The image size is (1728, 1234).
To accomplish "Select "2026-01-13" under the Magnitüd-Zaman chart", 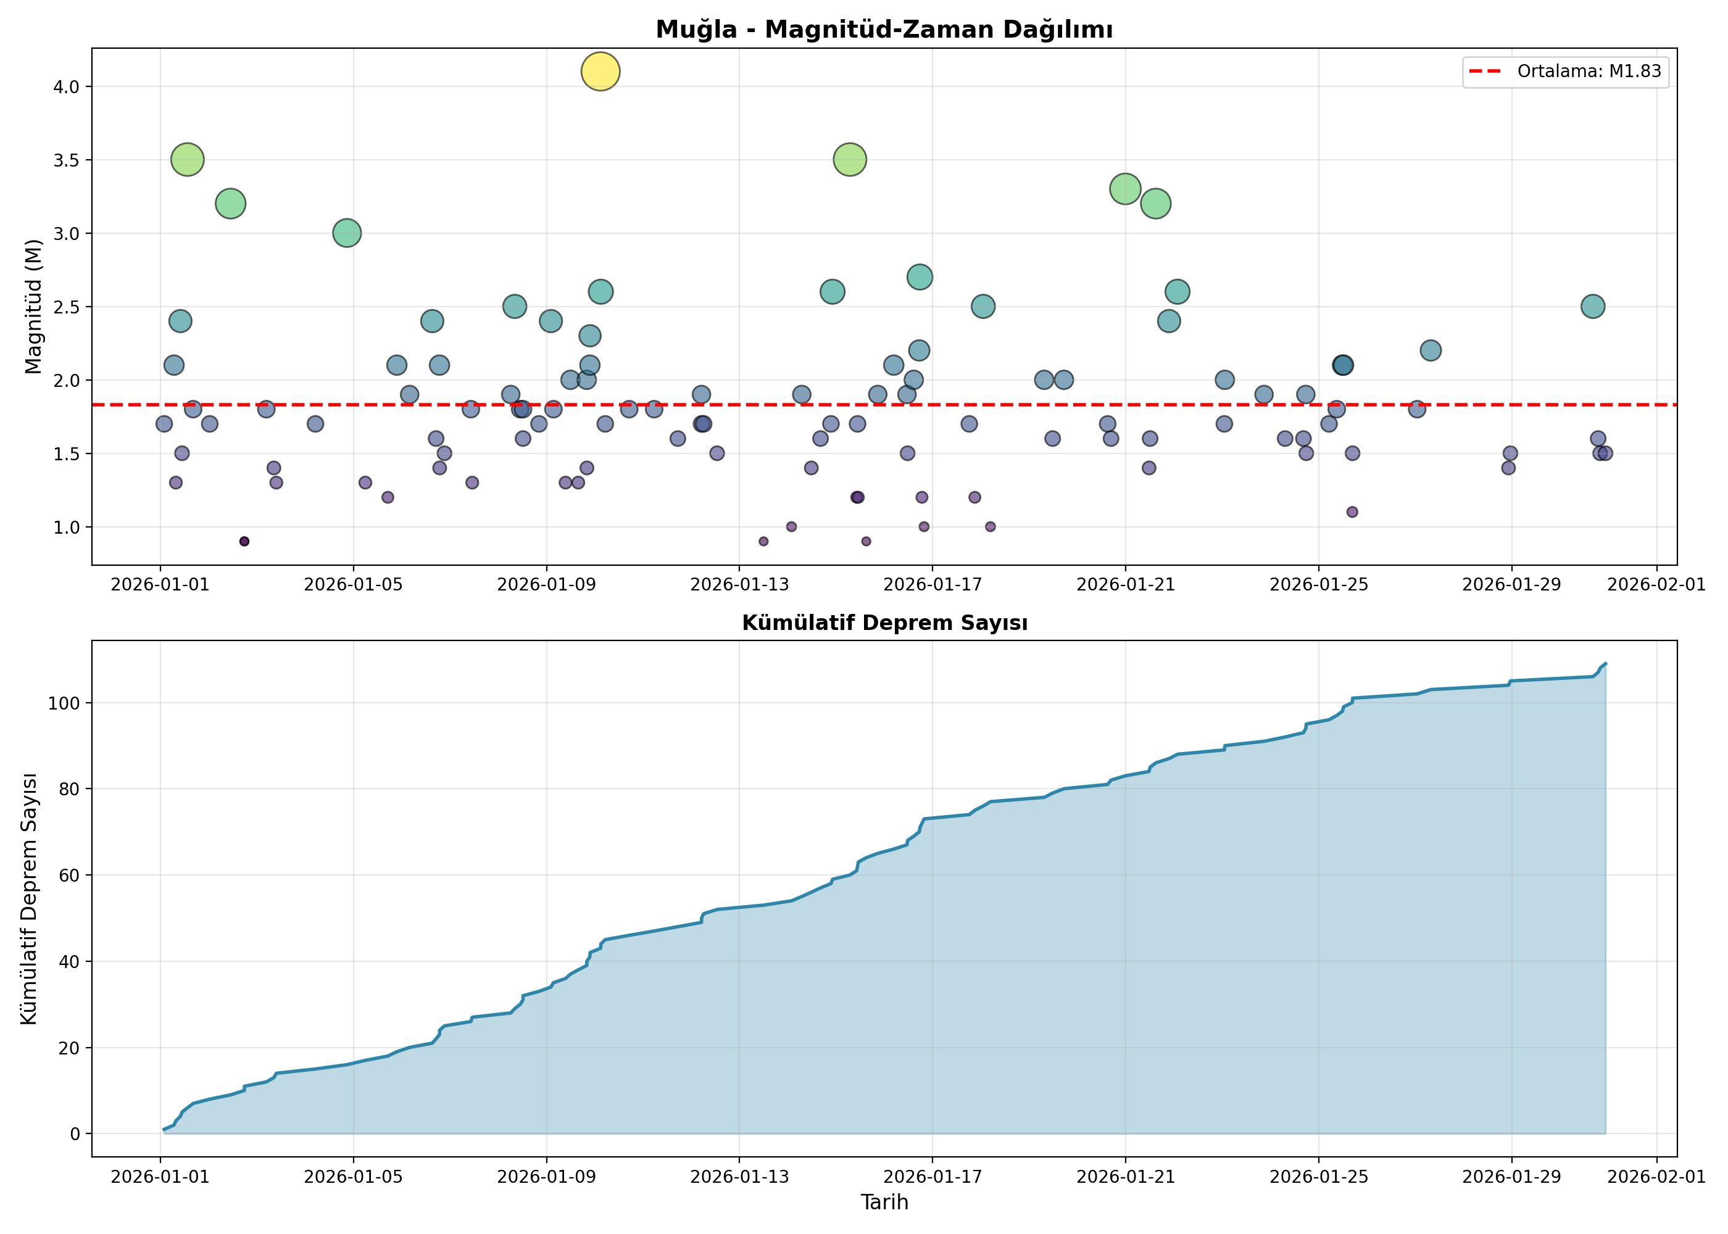I will pyautogui.click(x=739, y=584).
